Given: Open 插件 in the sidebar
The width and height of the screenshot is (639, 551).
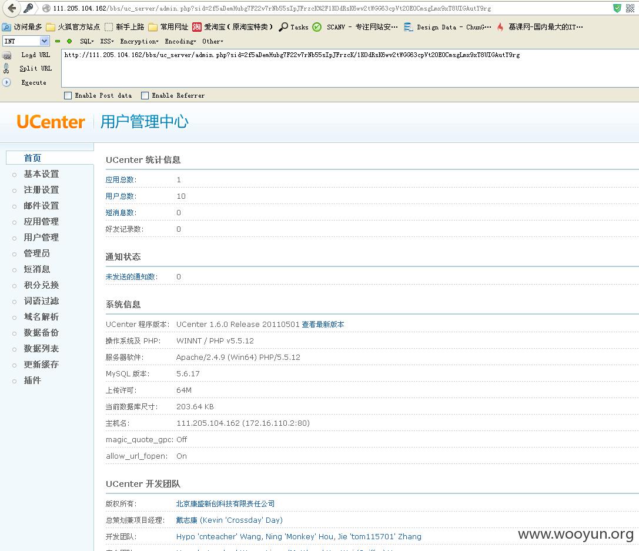Looking at the screenshot, I should (32, 380).
